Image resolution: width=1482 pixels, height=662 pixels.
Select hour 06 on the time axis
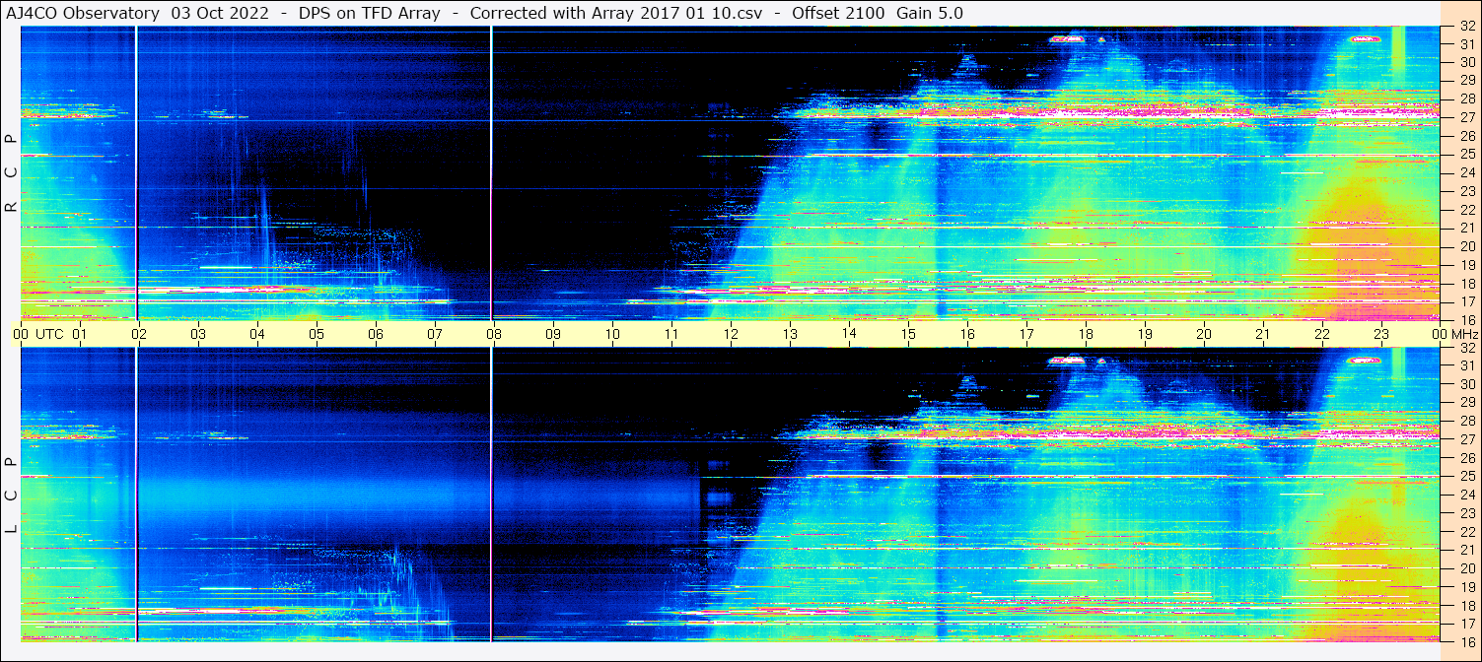(x=376, y=334)
